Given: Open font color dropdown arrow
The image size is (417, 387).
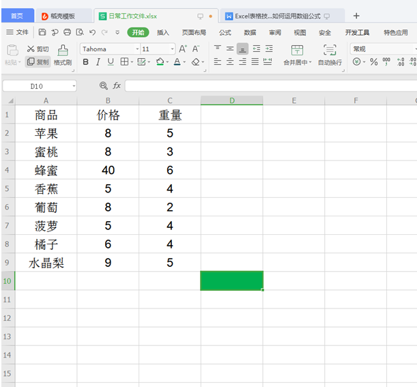Looking at the screenshot, I should click(x=184, y=62).
